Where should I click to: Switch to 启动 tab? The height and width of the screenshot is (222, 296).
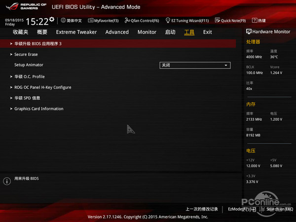click(x=170, y=32)
